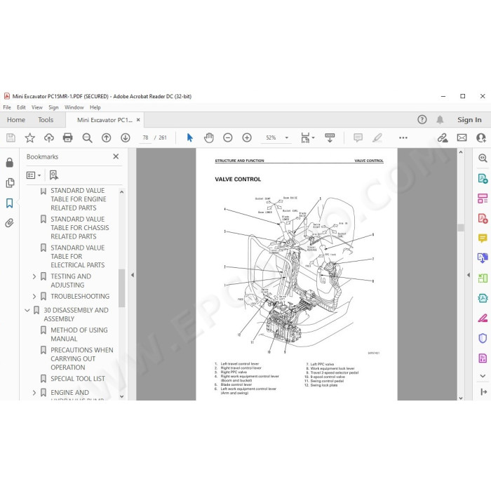Image resolution: width=491 pixels, height=491 pixels.
Task: Open STANDARD VALUE TABLE FOR ELECTRICAL bookmark
Action: coord(78,257)
